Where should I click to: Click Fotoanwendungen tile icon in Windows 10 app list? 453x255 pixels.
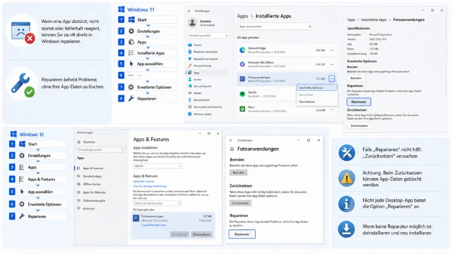pyautogui.click(x=136, y=218)
